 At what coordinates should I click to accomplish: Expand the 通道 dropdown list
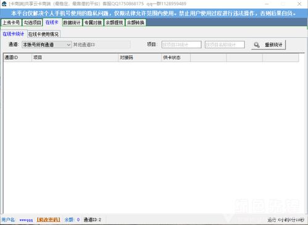pos(47,45)
